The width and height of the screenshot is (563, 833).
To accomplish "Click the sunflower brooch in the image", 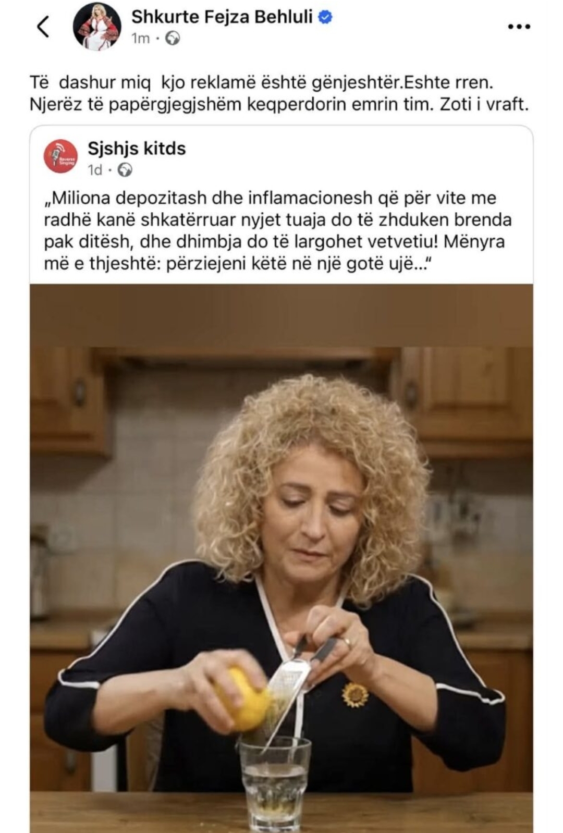I will (x=355, y=695).
